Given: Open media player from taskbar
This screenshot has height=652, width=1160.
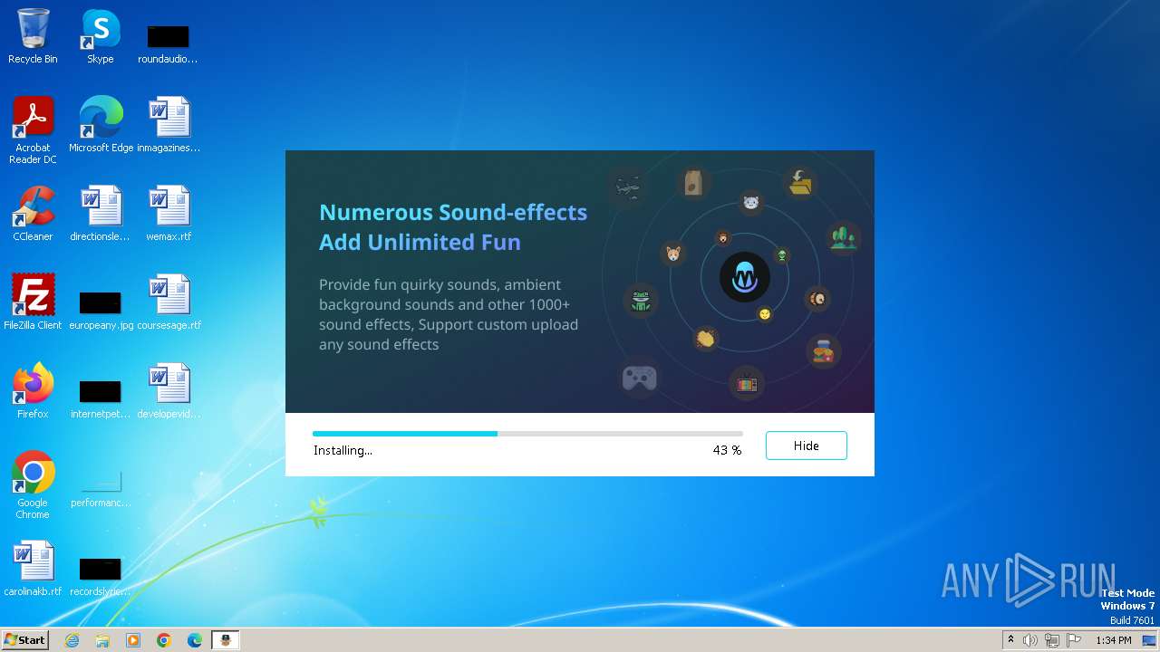Looking at the screenshot, I should (133, 640).
